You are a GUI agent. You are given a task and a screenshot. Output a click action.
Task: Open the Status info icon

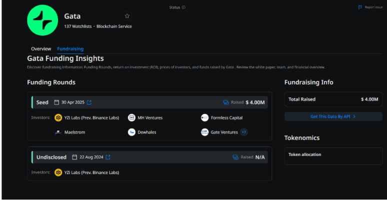pyautogui.click(x=183, y=7)
